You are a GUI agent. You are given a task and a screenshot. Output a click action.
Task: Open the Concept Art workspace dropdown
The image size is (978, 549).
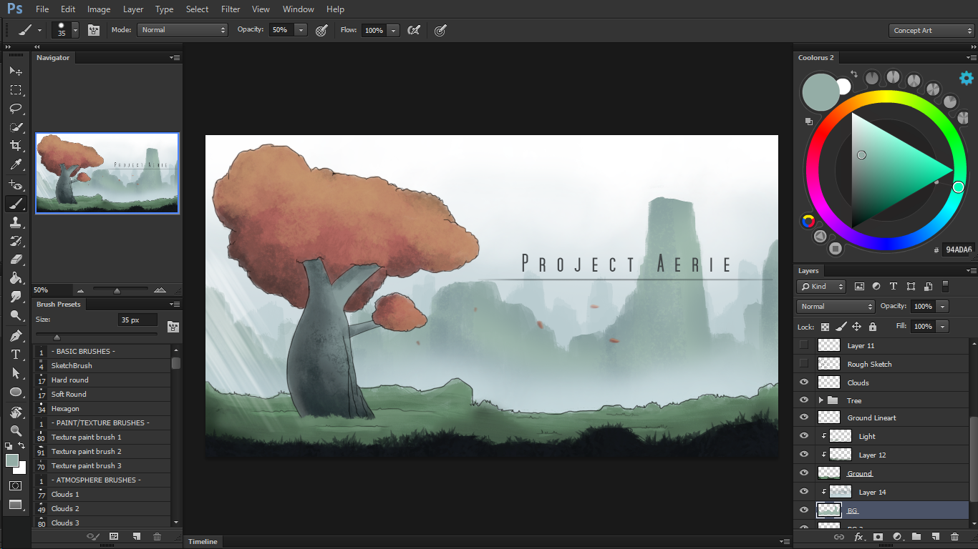pyautogui.click(x=931, y=31)
